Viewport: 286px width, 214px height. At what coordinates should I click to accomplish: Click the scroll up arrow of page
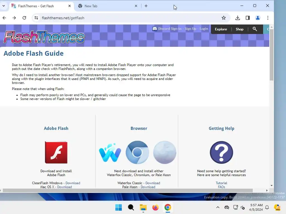271,27
